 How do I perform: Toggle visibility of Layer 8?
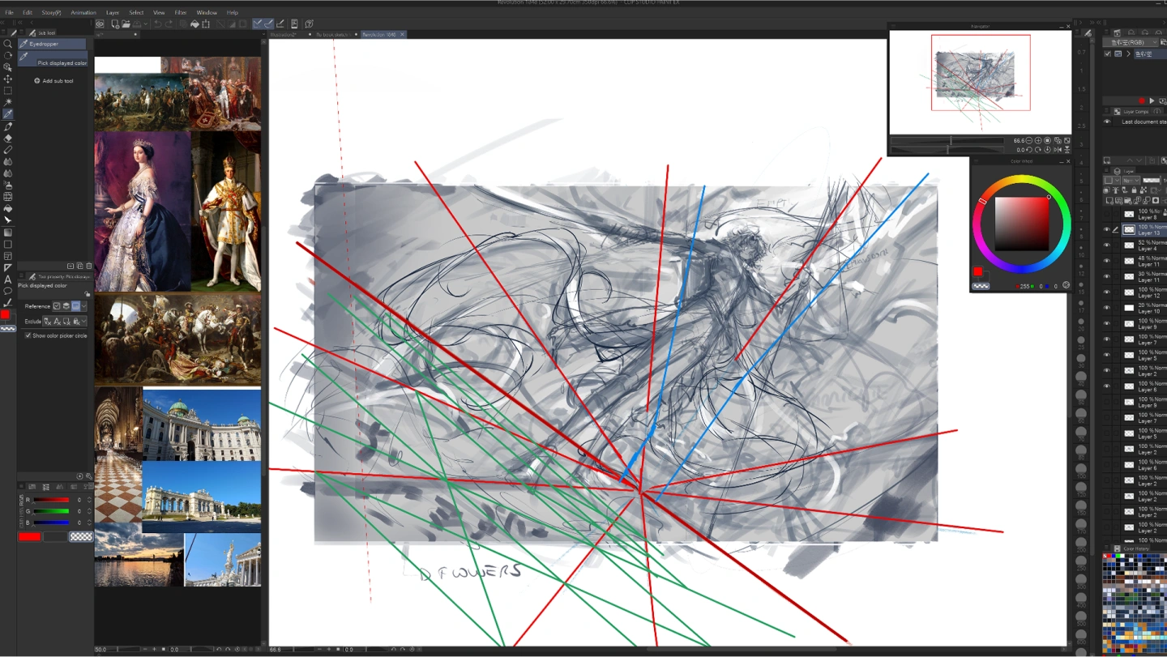pos(1106,214)
